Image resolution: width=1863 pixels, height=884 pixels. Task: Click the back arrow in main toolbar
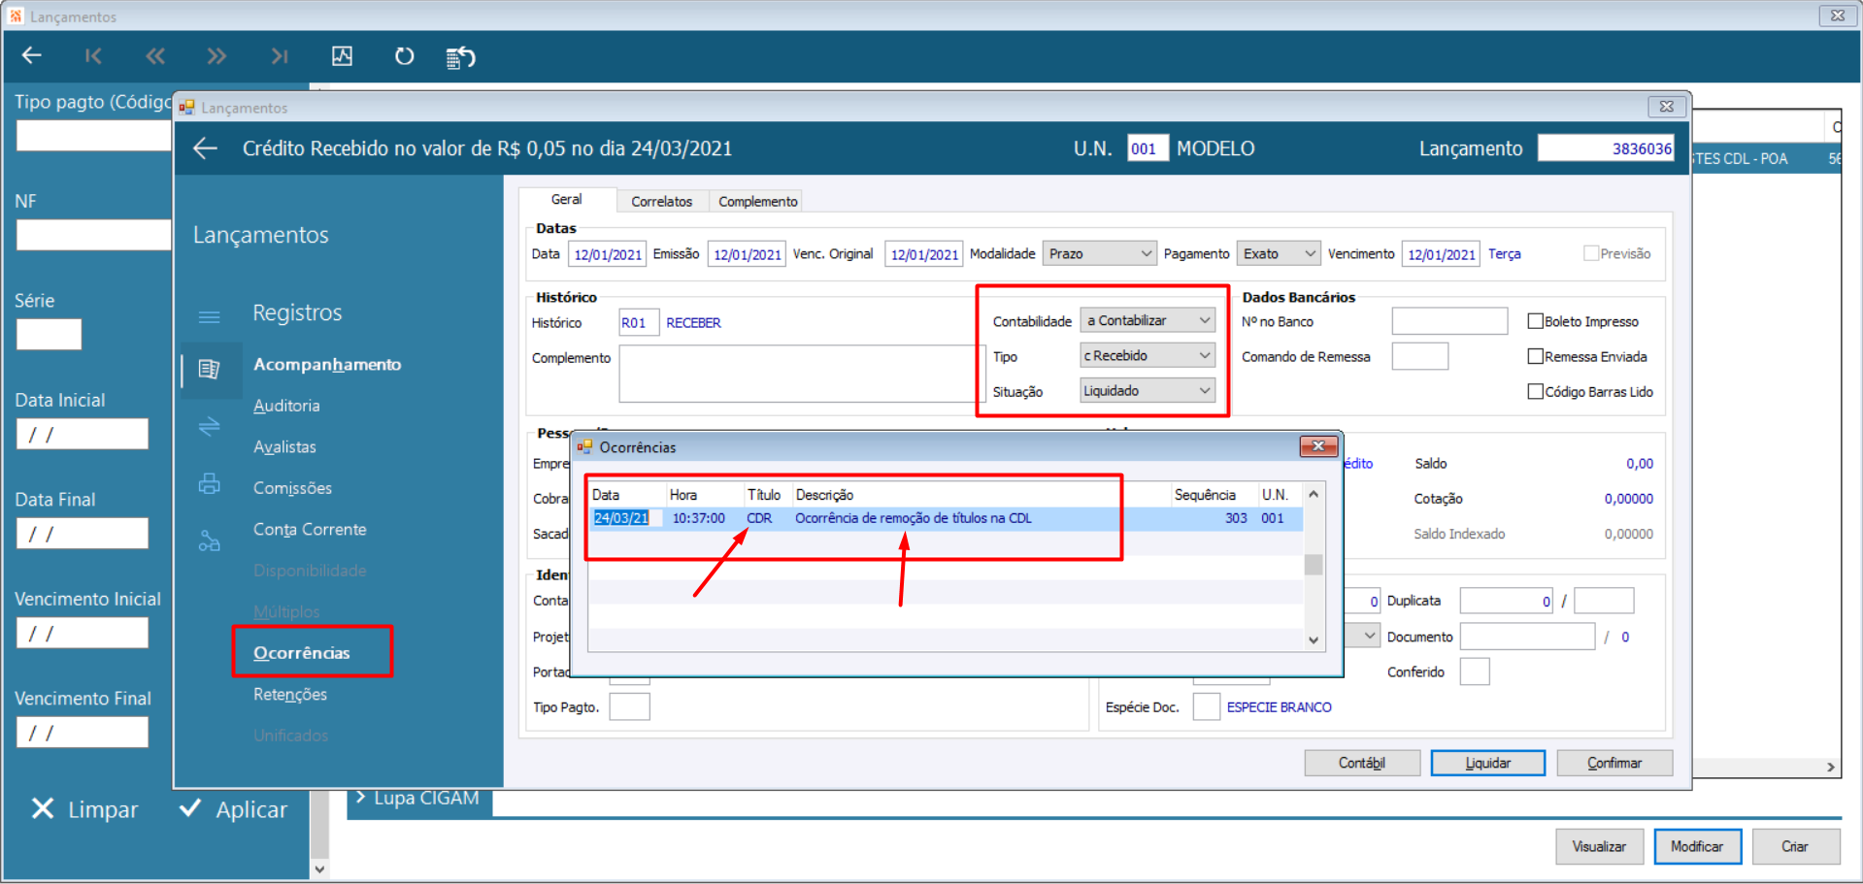(x=32, y=56)
